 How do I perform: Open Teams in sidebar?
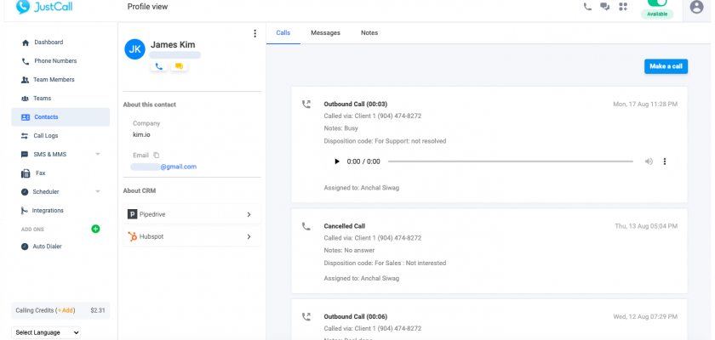click(x=42, y=99)
